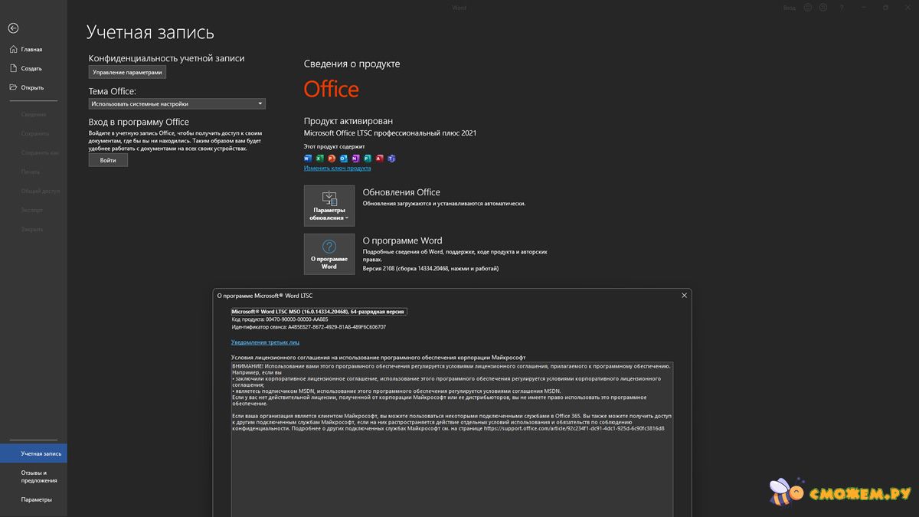The image size is (919, 517).
Task: Click the back arrow in the sidebar
Action: tap(13, 28)
